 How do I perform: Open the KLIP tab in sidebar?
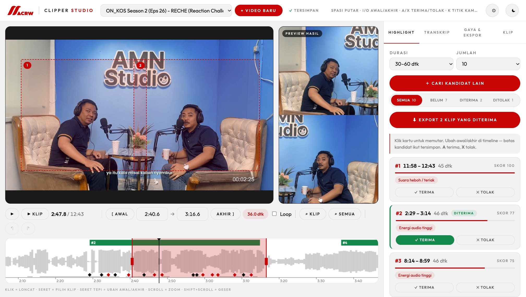pyautogui.click(x=508, y=32)
